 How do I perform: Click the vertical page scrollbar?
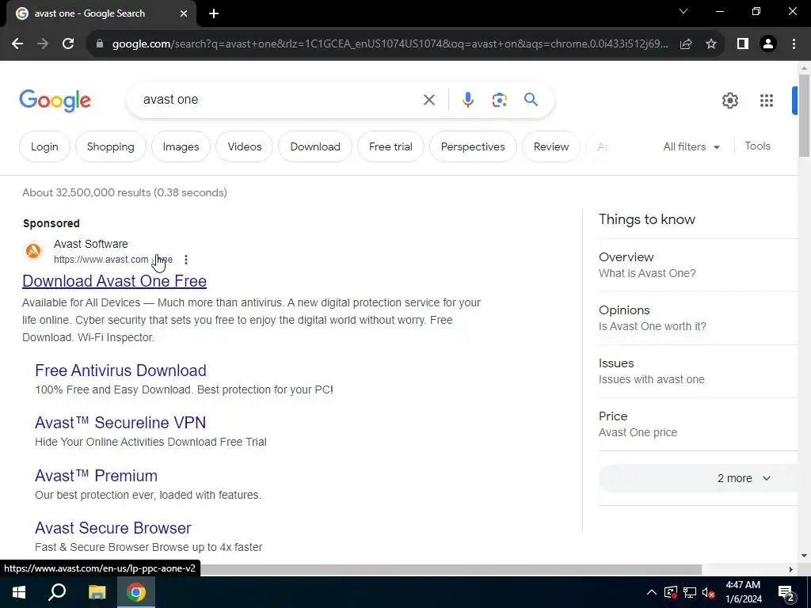[x=804, y=115]
